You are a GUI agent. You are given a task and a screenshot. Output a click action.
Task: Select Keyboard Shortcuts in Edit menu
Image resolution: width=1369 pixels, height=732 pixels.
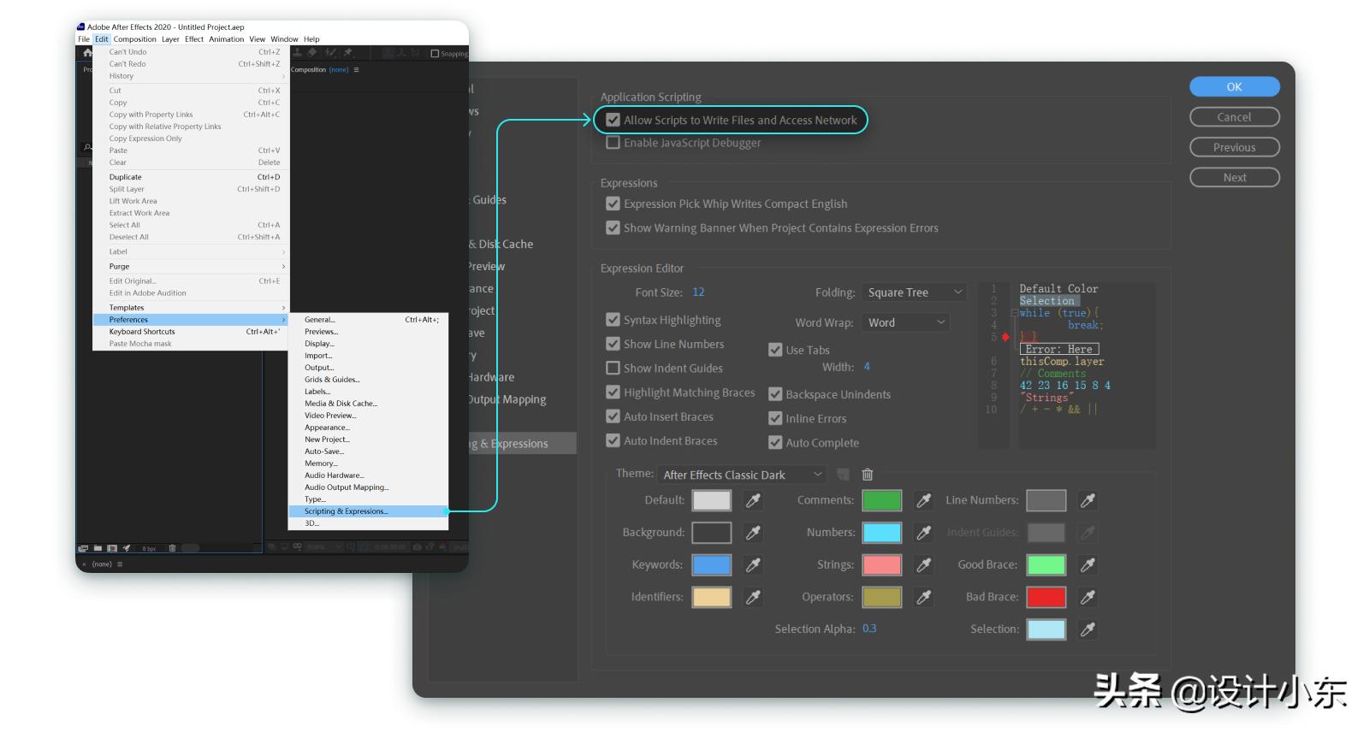pyautogui.click(x=190, y=332)
